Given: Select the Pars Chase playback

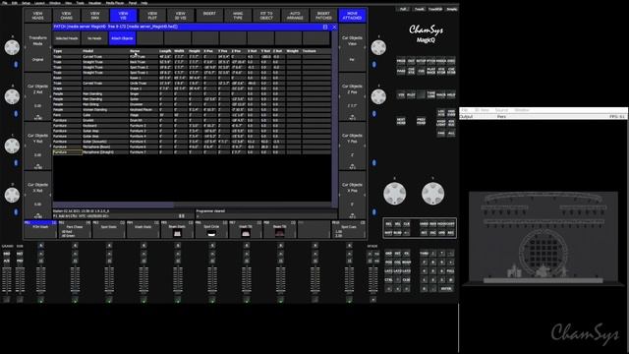Looking at the screenshot, I should tap(75, 229).
